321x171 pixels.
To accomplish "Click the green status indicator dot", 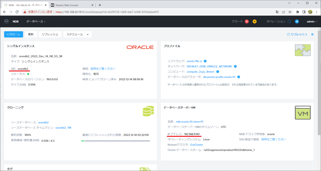I will (28, 74).
